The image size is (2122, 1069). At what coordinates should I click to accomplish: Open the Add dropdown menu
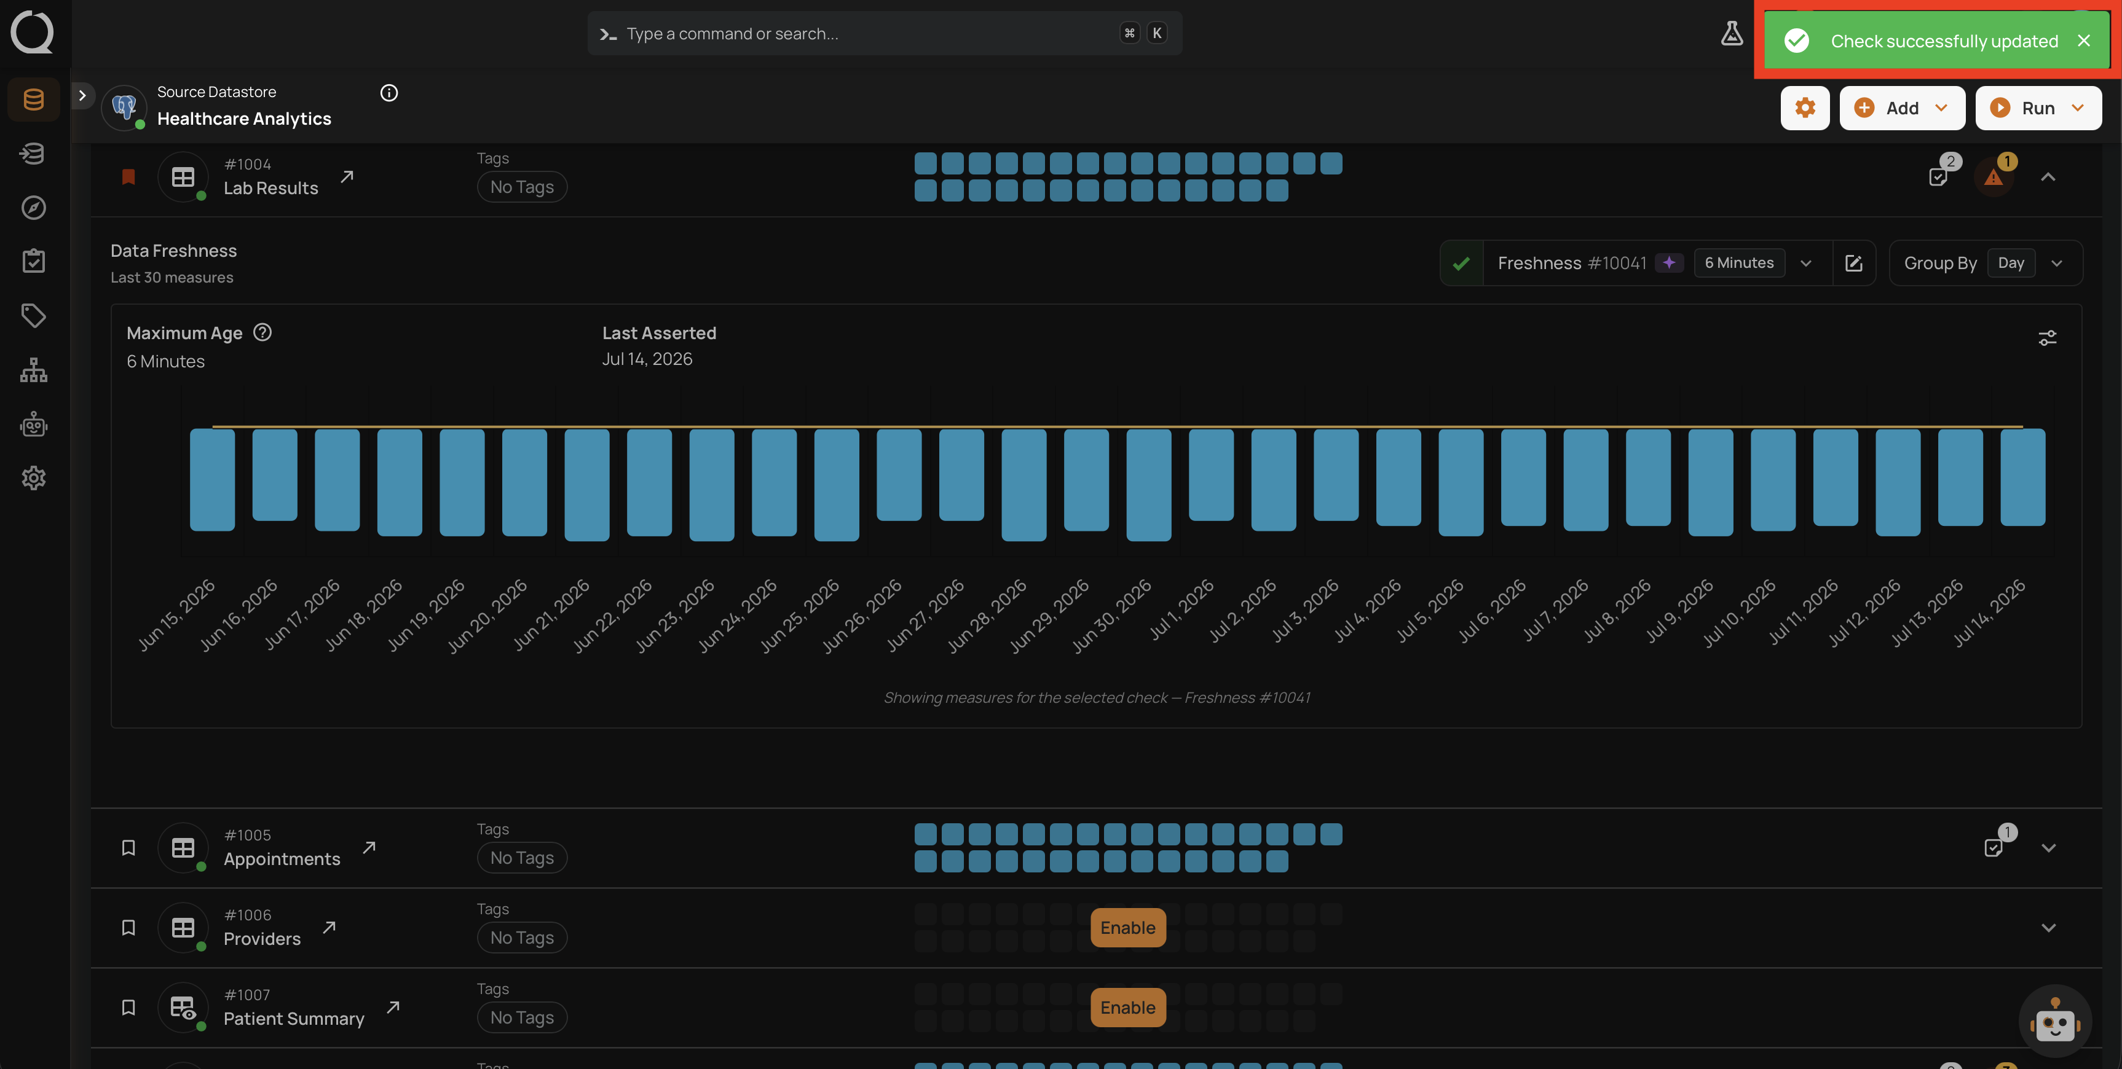tap(1902, 108)
